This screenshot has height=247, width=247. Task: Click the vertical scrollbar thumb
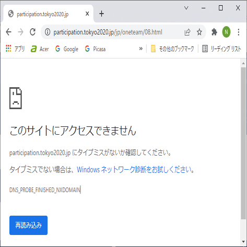pyautogui.click(x=243, y=143)
